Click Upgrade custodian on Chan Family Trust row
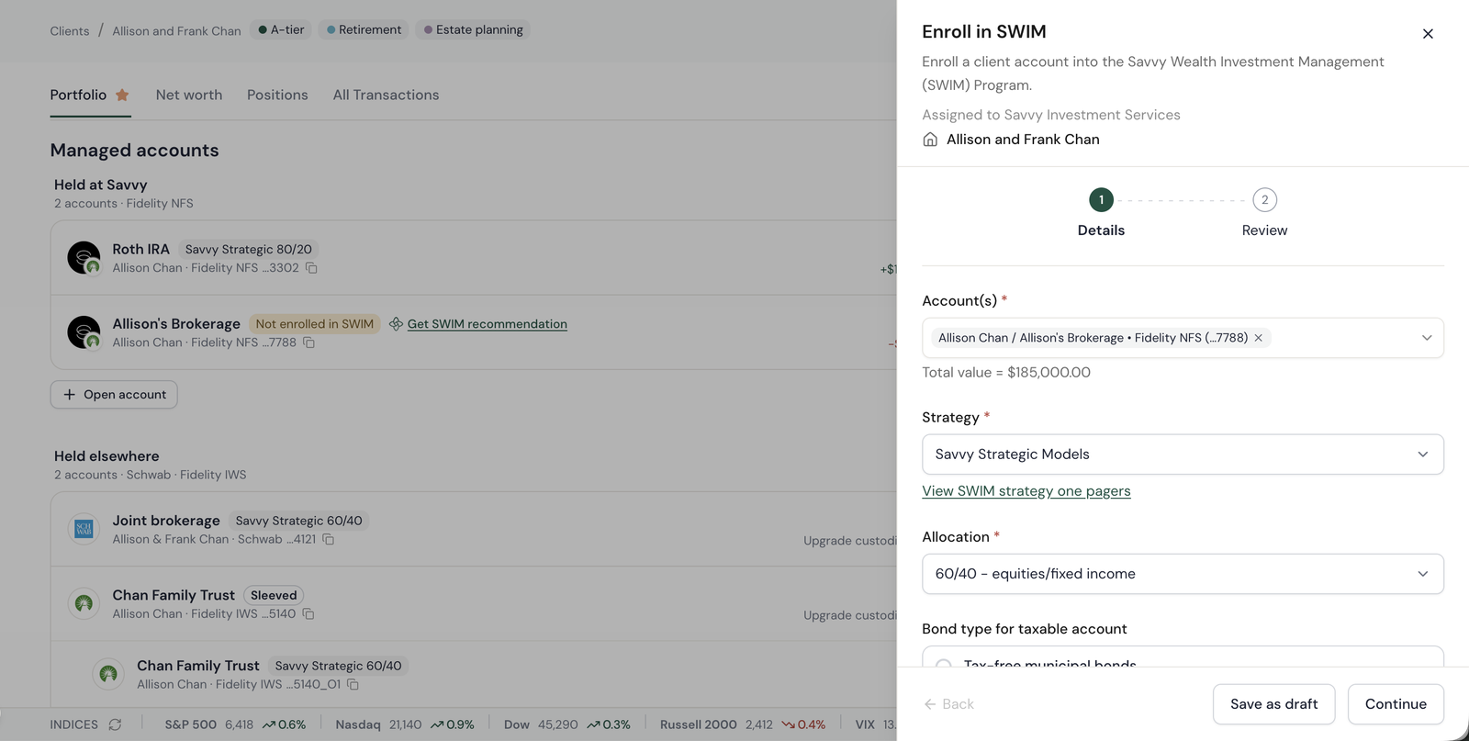Screen dimensions: 1469x741 coord(849,615)
